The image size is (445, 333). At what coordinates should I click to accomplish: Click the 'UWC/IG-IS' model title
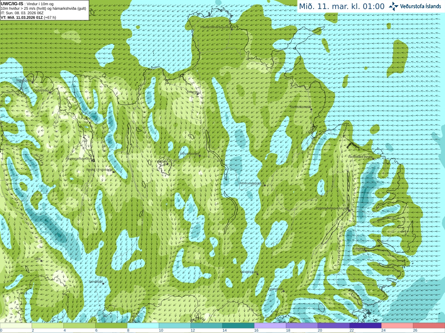[12, 3]
